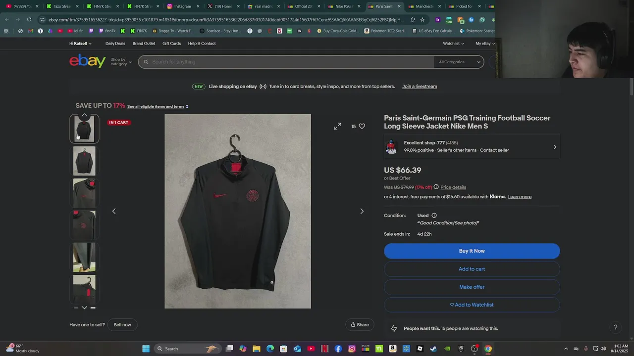Open the Chrome apps grid in bookmarks bar
The height and width of the screenshot is (356, 634).
pos(6,31)
